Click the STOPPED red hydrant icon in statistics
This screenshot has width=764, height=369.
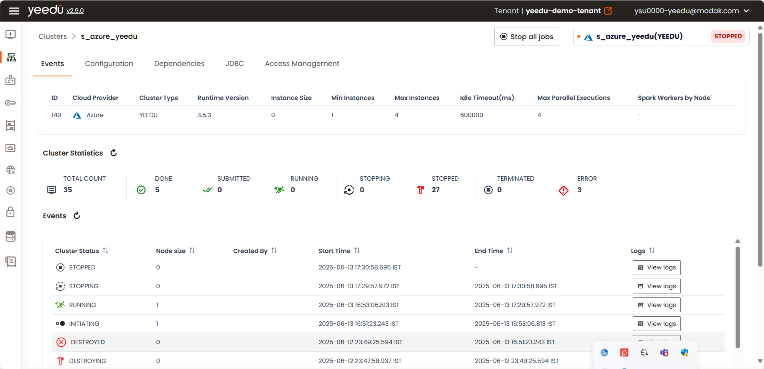420,190
